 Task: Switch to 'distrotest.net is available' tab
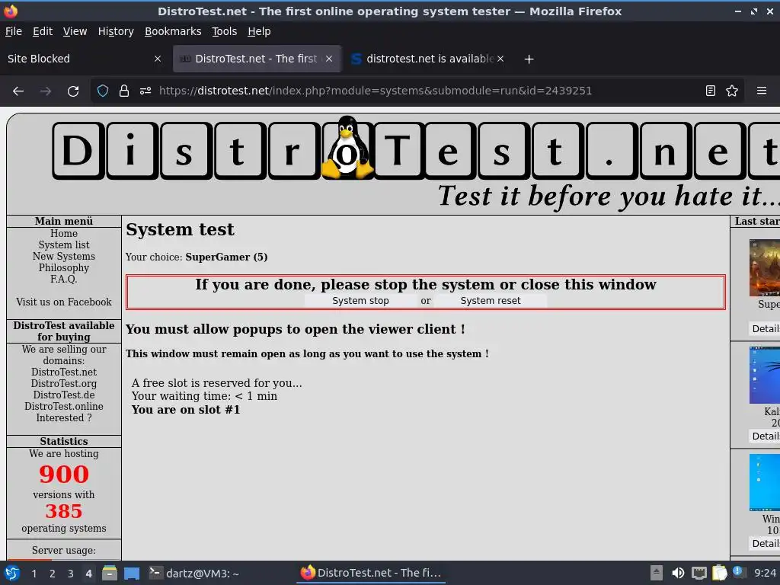click(430, 59)
